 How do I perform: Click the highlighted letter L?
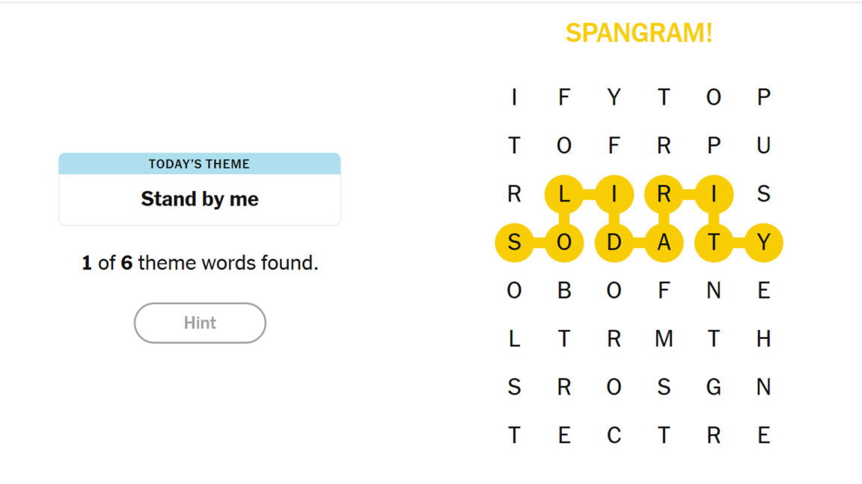click(x=564, y=194)
